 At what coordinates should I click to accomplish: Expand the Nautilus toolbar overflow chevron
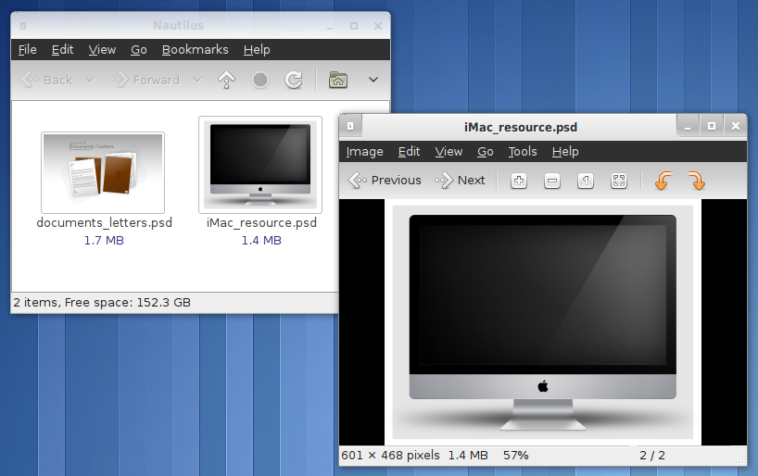pos(373,80)
